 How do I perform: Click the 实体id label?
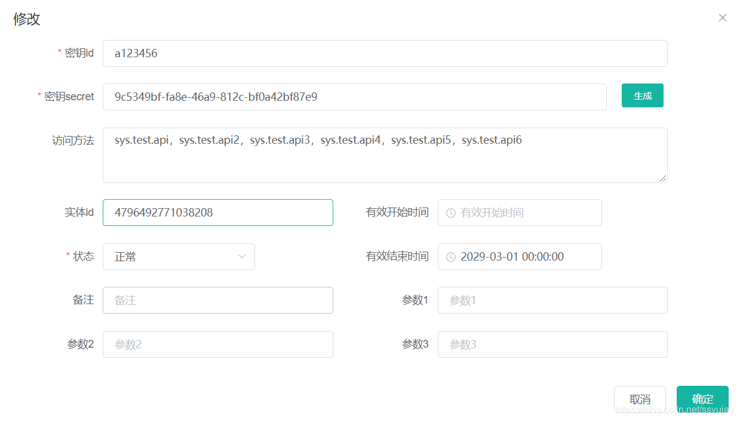tap(79, 212)
